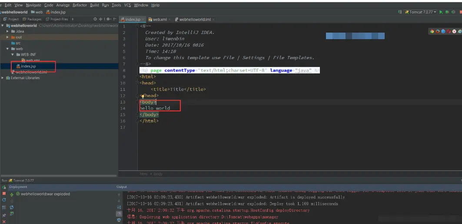The height and width of the screenshot is (224, 462).
Task: Click the Project panel horizontal scrollbar
Action: point(58,176)
